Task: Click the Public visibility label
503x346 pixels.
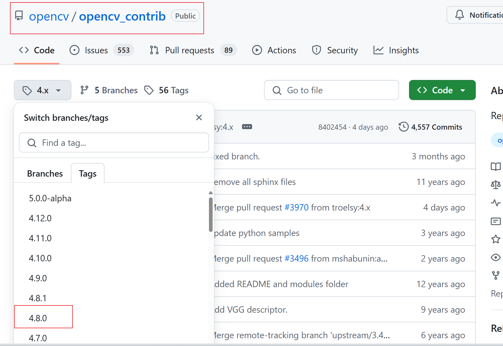Action: pyautogui.click(x=186, y=16)
